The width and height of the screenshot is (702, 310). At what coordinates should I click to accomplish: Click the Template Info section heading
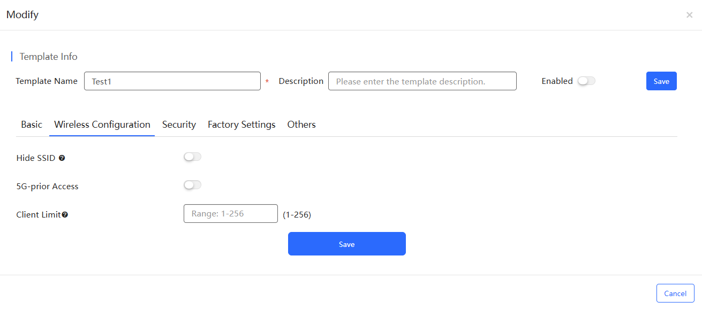[x=49, y=57]
